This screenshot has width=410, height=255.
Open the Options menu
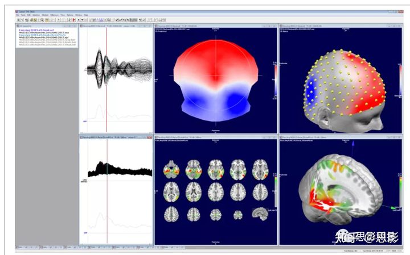[x=70, y=15]
